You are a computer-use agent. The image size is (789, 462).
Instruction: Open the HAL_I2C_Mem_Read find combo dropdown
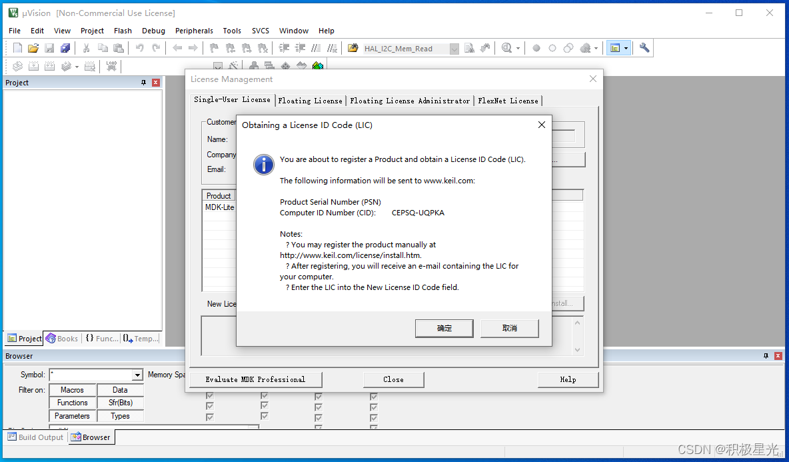point(454,49)
